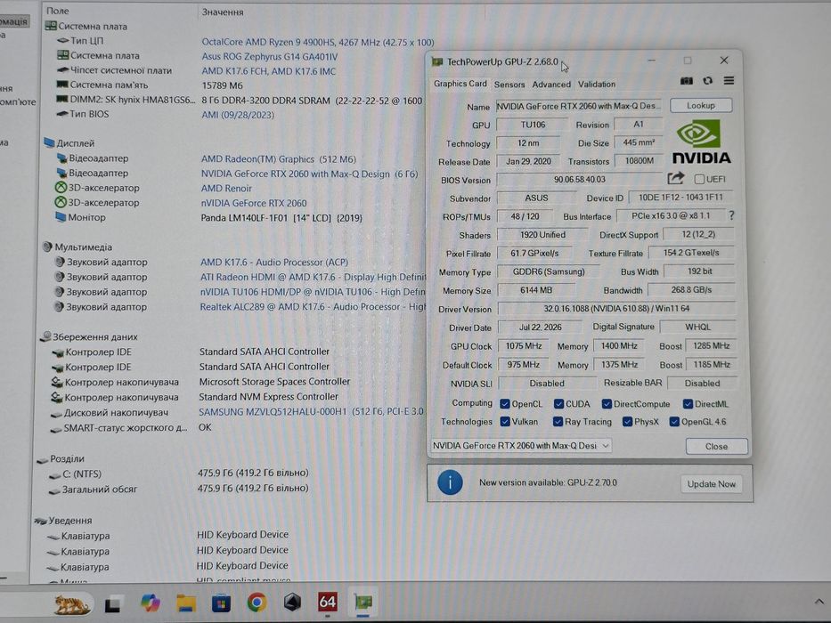Take a GPU-Z screenshot with camera icon
Screen dimensions: 831x623
[x=687, y=80]
